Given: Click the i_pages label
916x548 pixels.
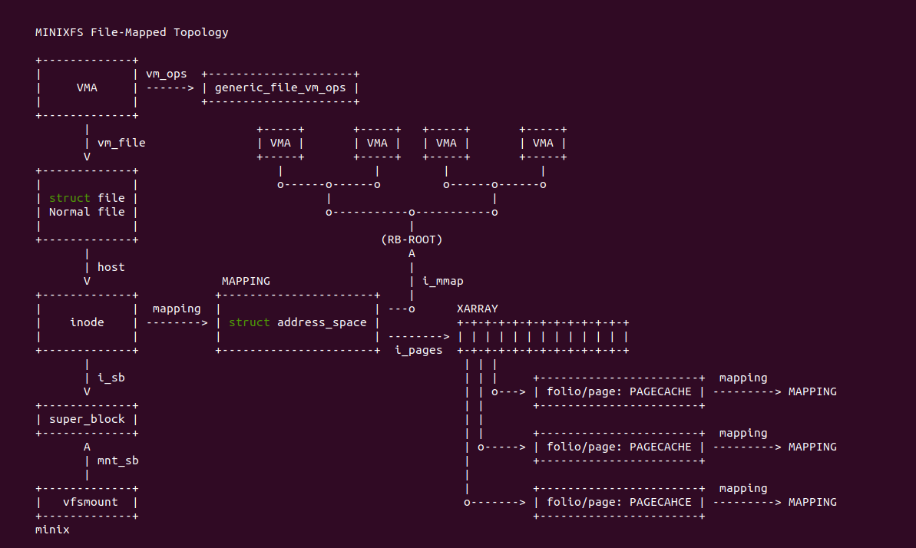Looking at the screenshot, I should (x=419, y=350).
